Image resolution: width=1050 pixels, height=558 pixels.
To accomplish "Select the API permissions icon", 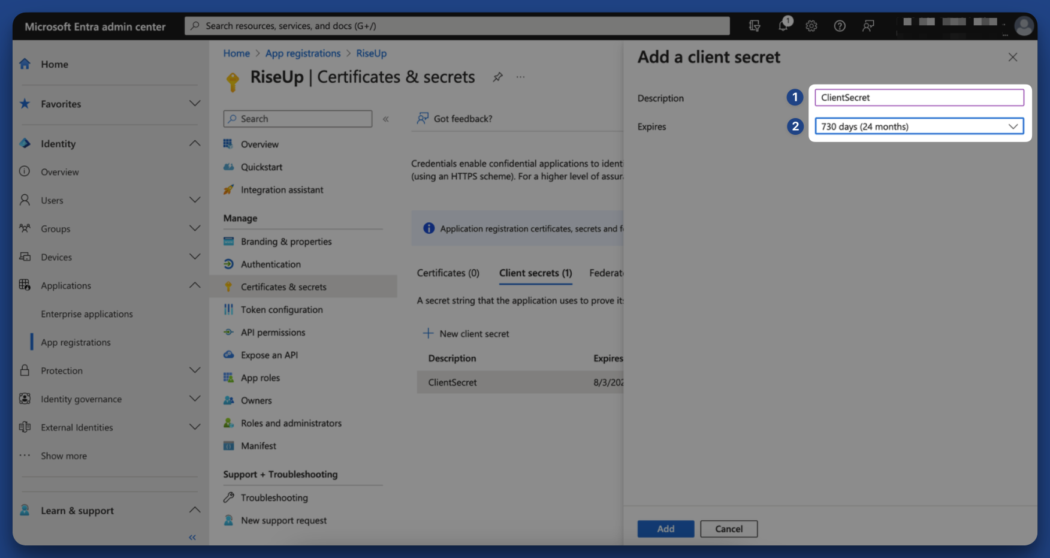I will [229, 332].
